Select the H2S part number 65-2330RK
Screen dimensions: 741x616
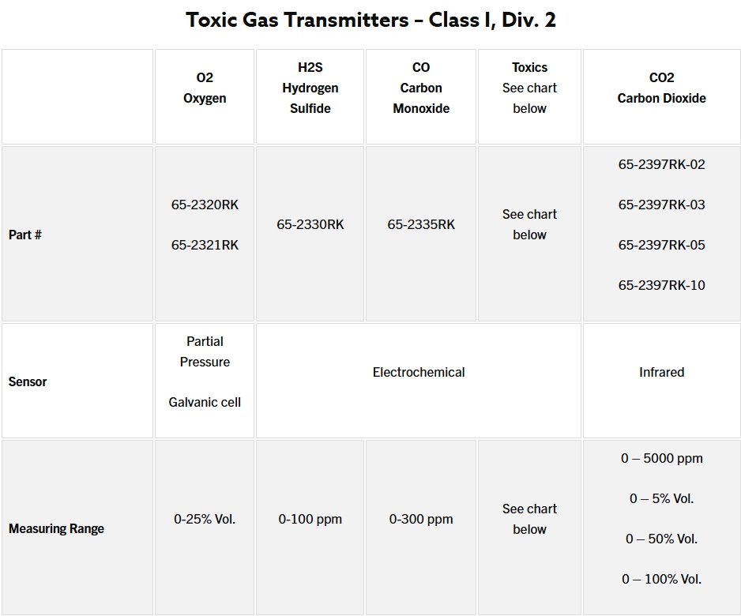click(310, 224)
